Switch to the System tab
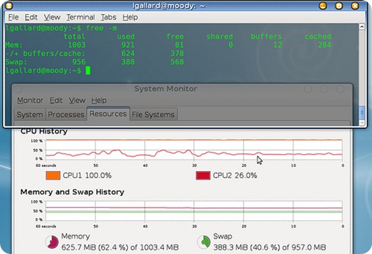Screen dimensions: 372x254 pyautogui.click(x=30, y=115)
